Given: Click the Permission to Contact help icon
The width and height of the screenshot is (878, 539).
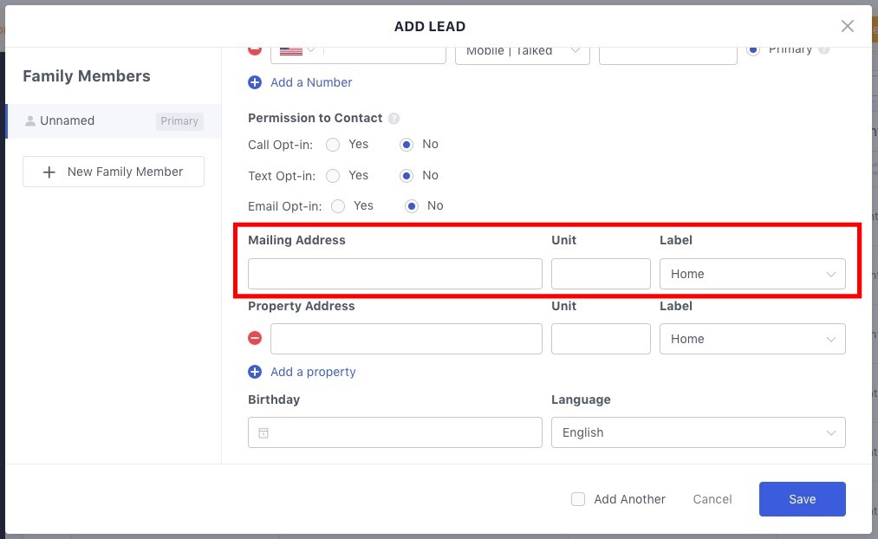Looking at the screenshot, I should pos(393,119).
